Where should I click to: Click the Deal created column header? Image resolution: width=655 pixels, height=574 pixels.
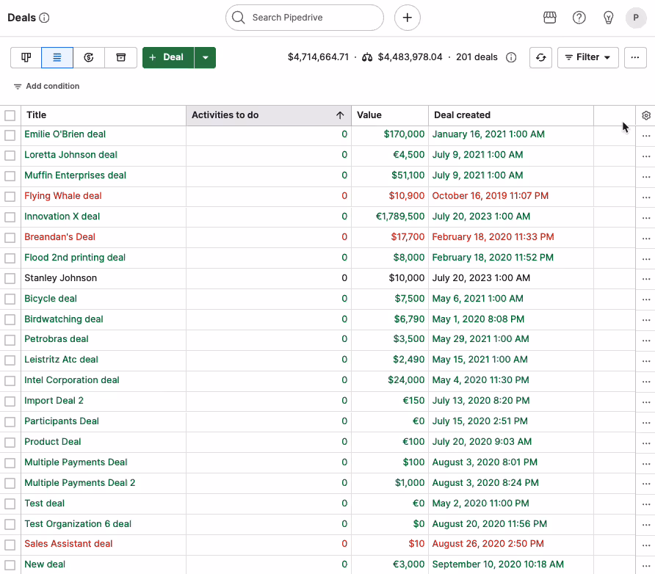point(511,115)
